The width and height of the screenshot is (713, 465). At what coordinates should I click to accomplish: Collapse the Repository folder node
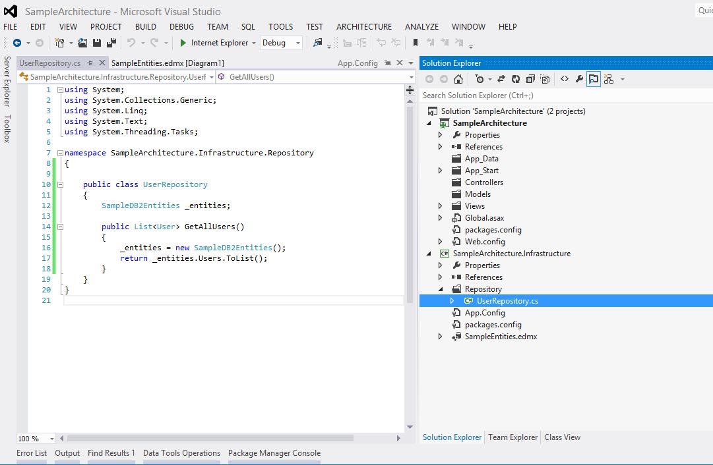[440, 289]
